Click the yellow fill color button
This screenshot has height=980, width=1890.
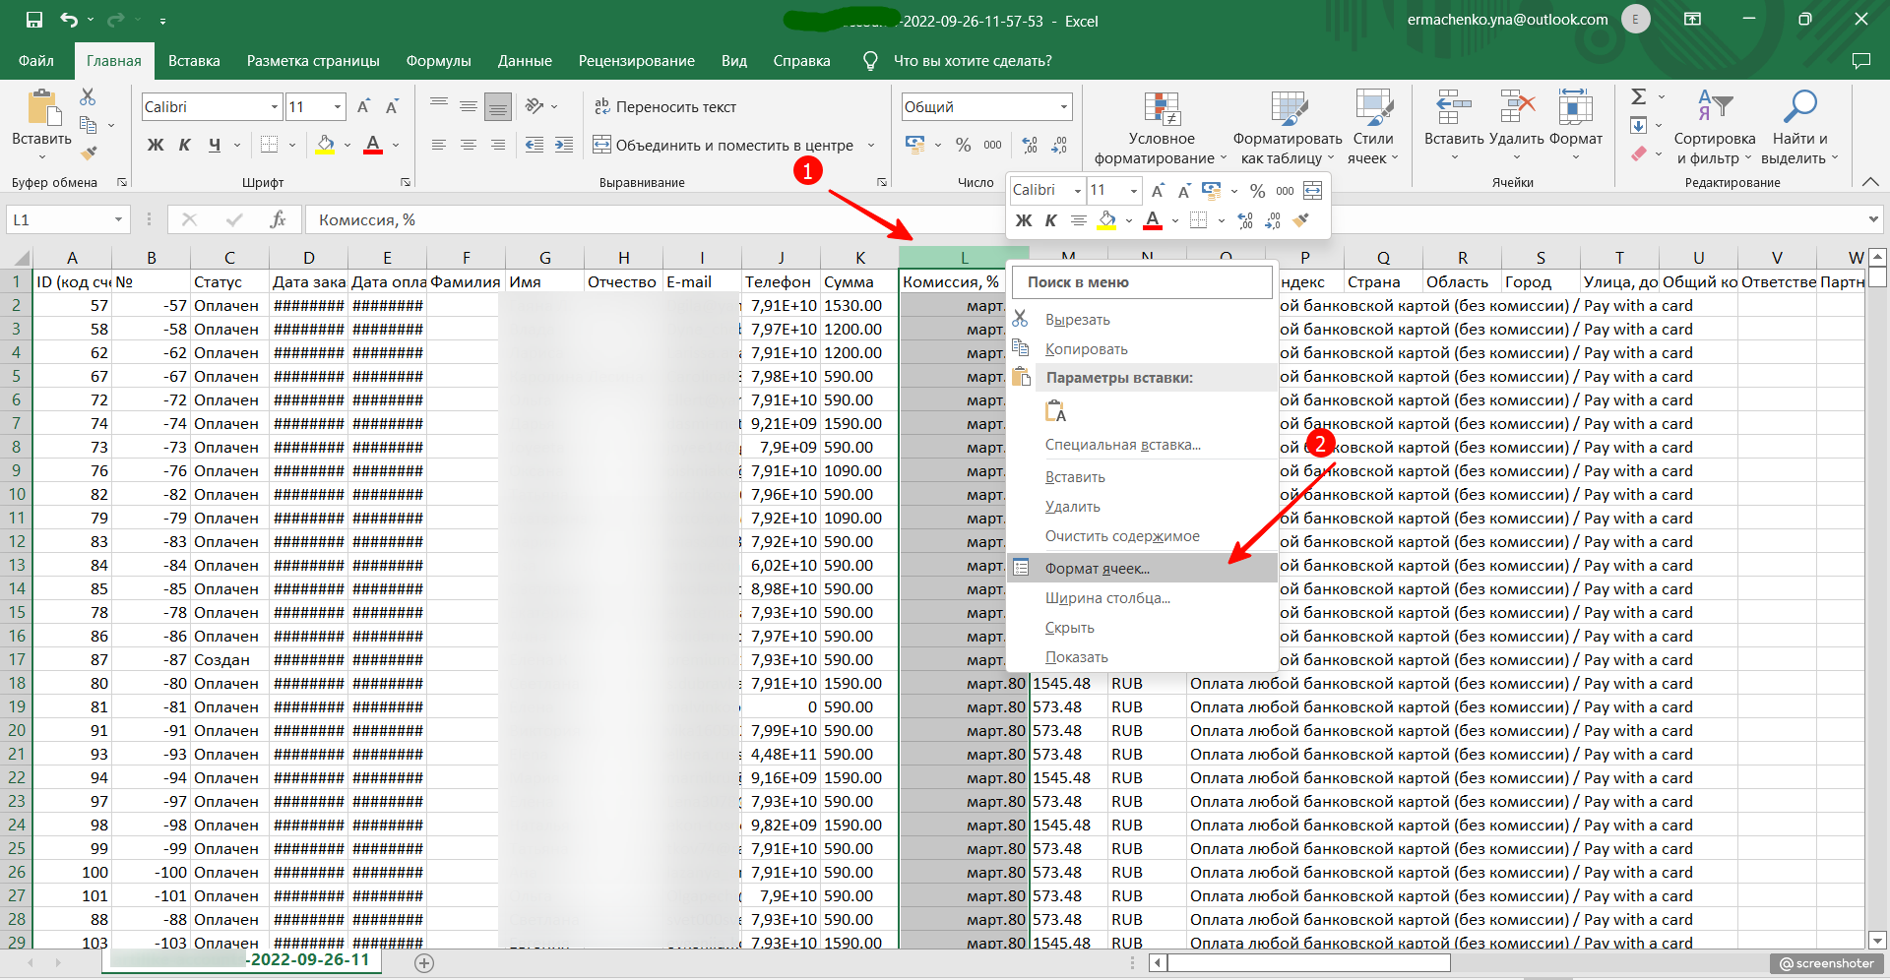pyautogui.click(x=325, y=146)
